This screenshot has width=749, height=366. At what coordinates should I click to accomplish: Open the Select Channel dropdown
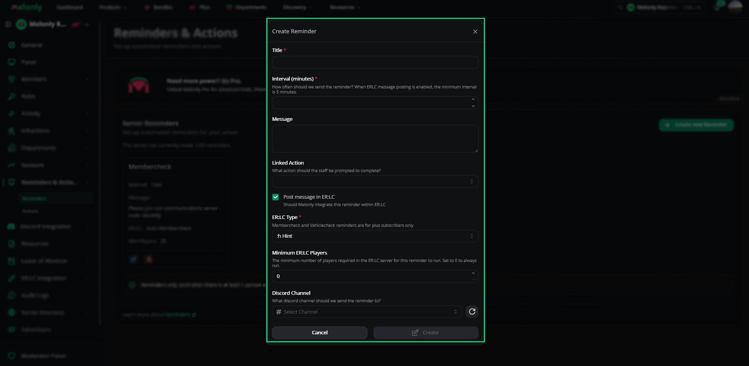click(x=367, y=312)
